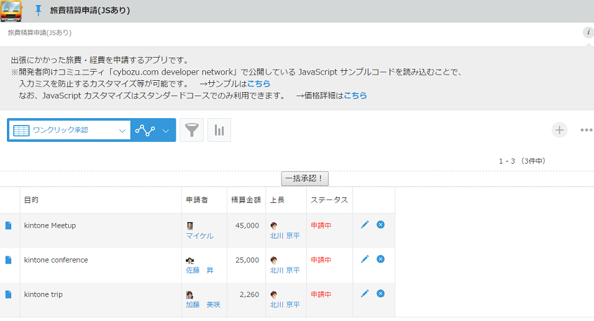Click the 精算金額 column header
594x321 pixels.
point(246,199)
